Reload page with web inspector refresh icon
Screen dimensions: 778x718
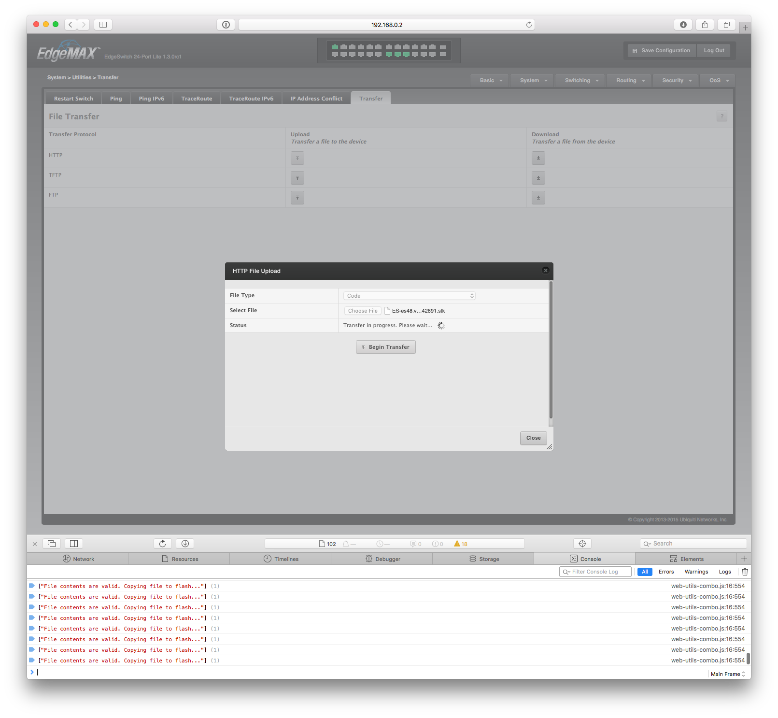(x=162, y=544)
